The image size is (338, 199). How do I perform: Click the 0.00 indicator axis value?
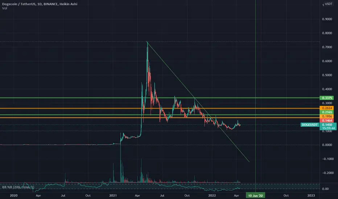pos(326,189)
